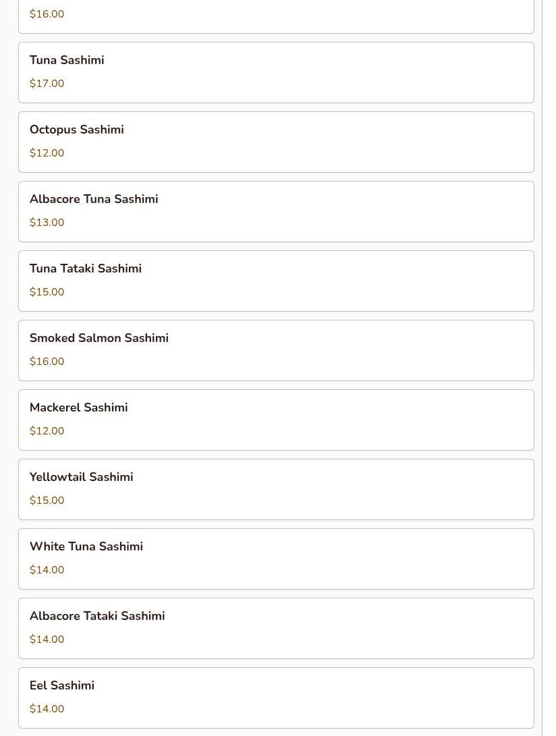This screenshot has width=556, height=736.
Task: Click the $16.00 price under Smoked Salmon Sashimi
Action: click(47, 362)
